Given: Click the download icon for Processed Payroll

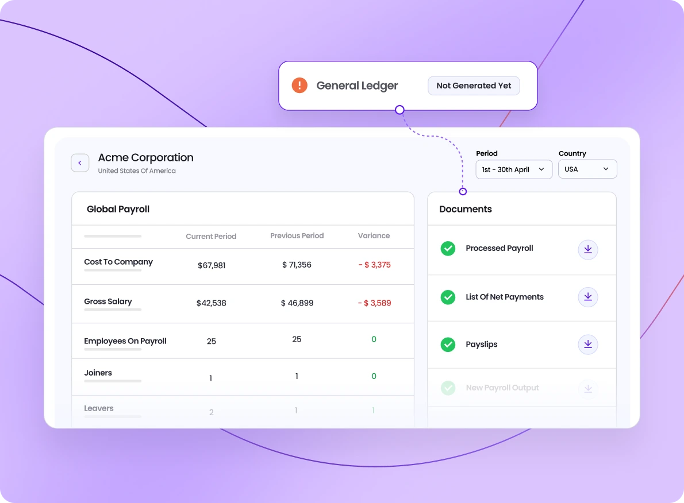Looking at the screenshot, I should point(587,249).
